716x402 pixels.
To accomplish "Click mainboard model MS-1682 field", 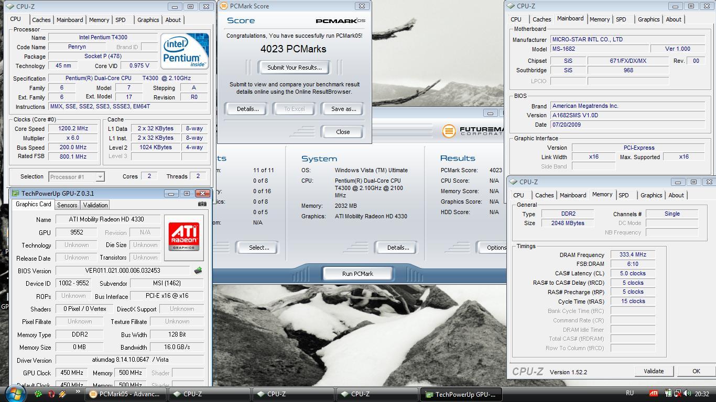I will tap(599, 49).
